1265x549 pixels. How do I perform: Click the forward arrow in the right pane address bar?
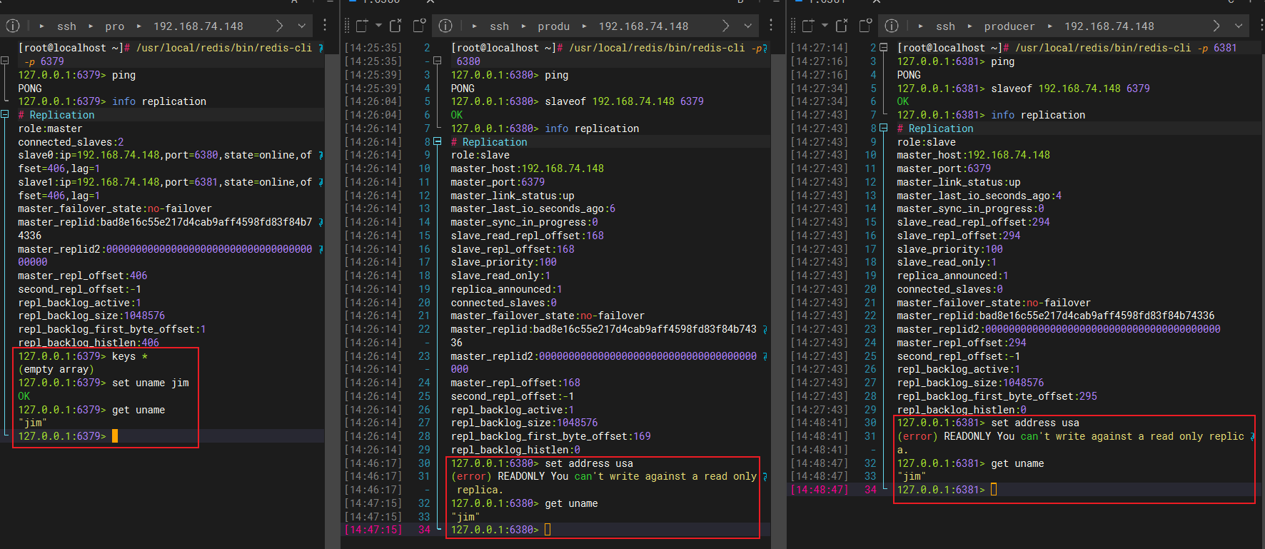click(x=1216, y=26)
